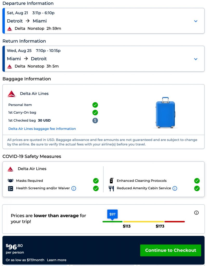Screen dimensions: 207x266
Task: Click the face mask icon
Action: click(x=10, y=181)
